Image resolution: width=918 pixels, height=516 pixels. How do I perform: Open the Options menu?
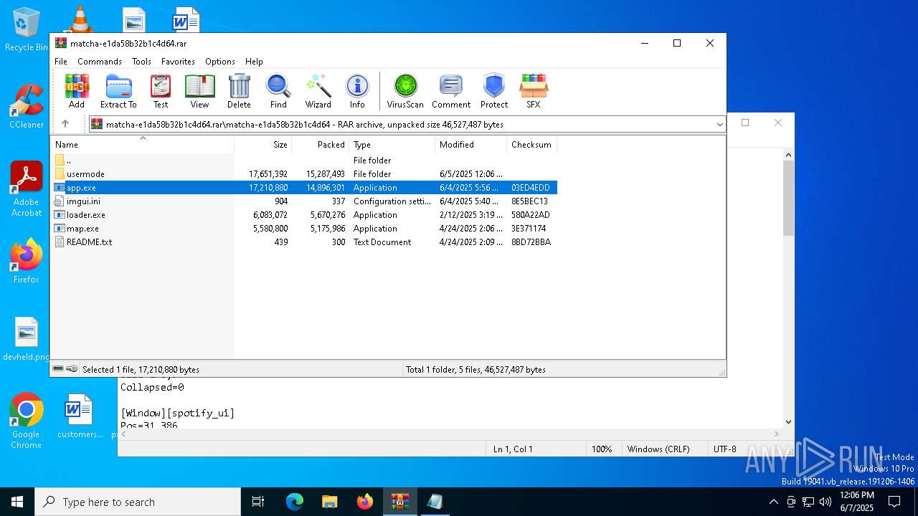(220, 62)
